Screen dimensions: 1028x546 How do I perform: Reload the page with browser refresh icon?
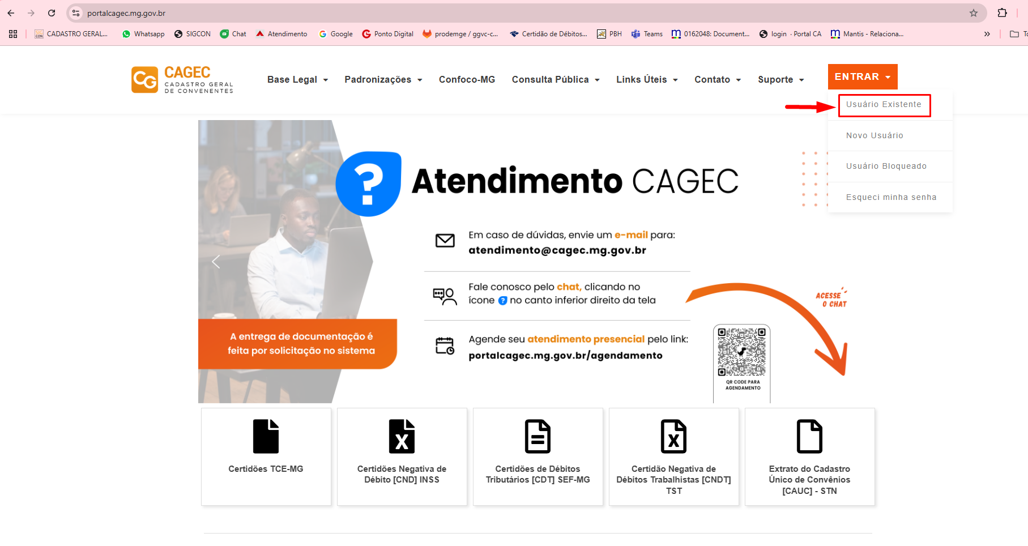coord(52,13)
